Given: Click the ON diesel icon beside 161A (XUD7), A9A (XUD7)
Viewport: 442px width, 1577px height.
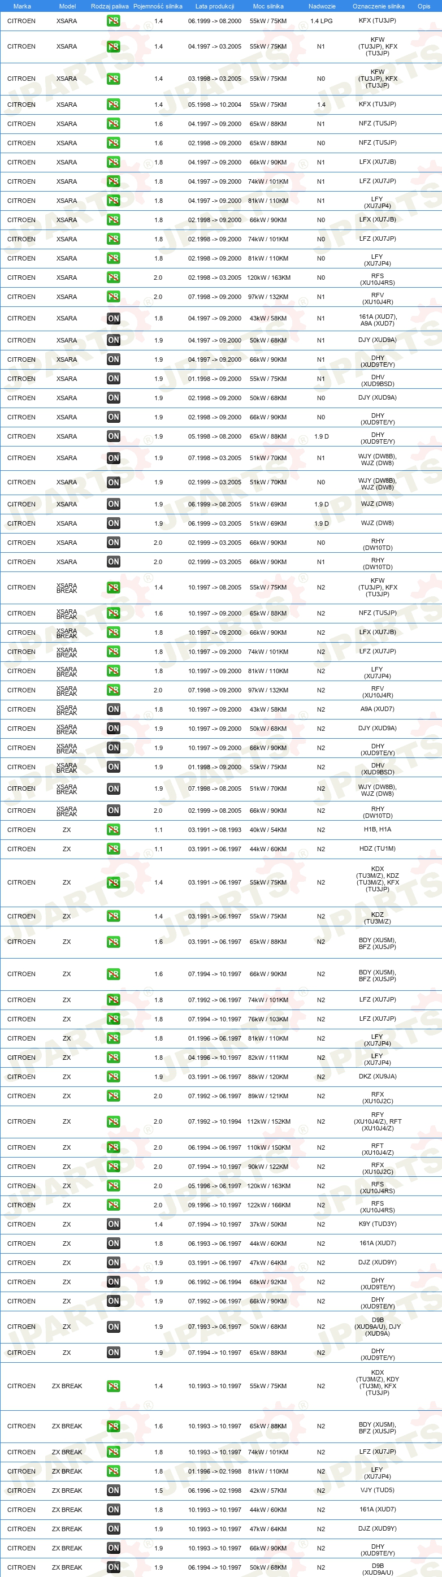Looking at the screenshot, I should pyautogui.click(x=113, y=318).
